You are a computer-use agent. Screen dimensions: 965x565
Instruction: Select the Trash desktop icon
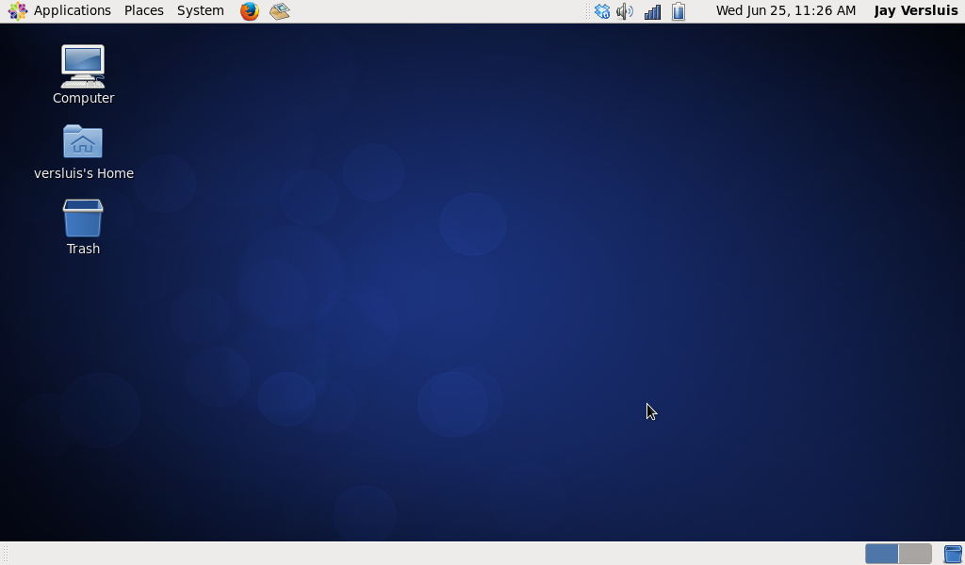coord(83,227)
